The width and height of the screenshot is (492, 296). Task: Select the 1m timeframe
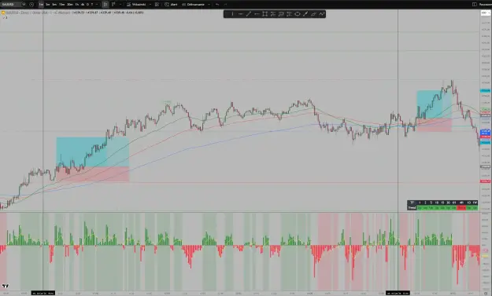click(41, 5)
